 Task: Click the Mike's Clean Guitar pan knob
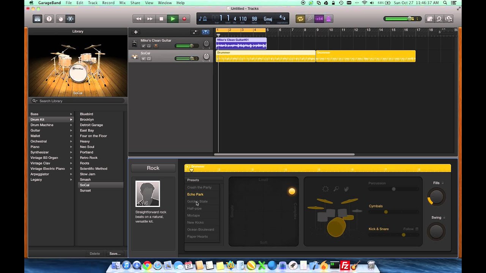[x=206, y=44]
